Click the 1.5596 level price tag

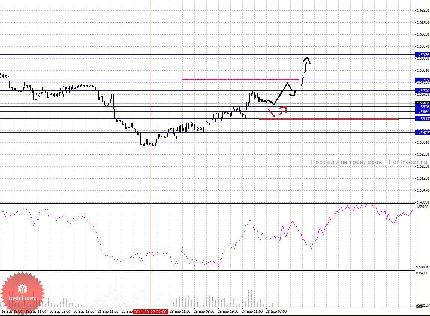422,107
